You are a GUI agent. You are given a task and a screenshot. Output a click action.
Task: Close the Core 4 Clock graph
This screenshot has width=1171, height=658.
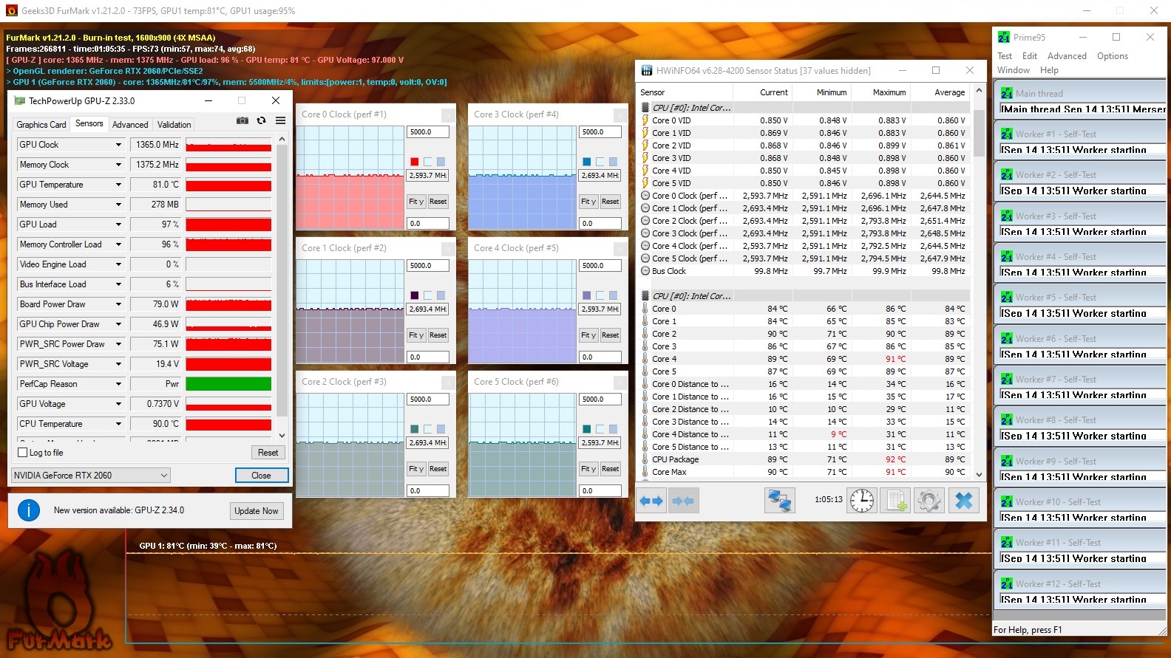click(620, 248)
